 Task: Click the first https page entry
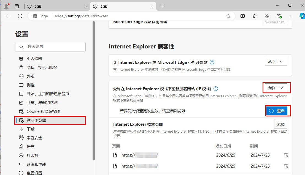point(139,155)
